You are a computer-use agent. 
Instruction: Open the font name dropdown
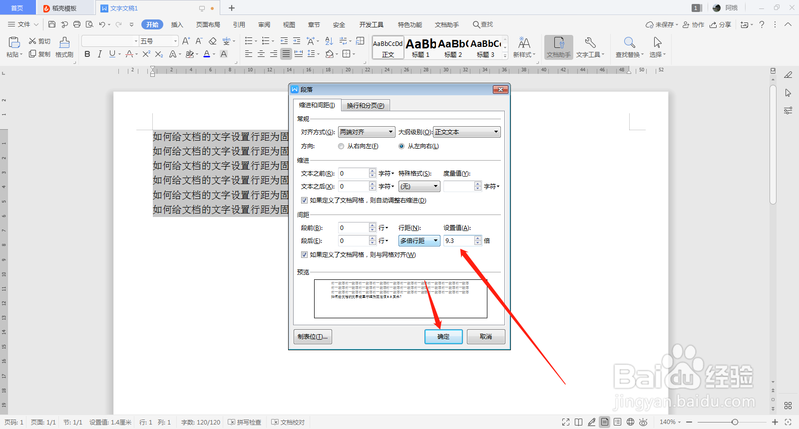pyautogui.click(x=136, y=41)
